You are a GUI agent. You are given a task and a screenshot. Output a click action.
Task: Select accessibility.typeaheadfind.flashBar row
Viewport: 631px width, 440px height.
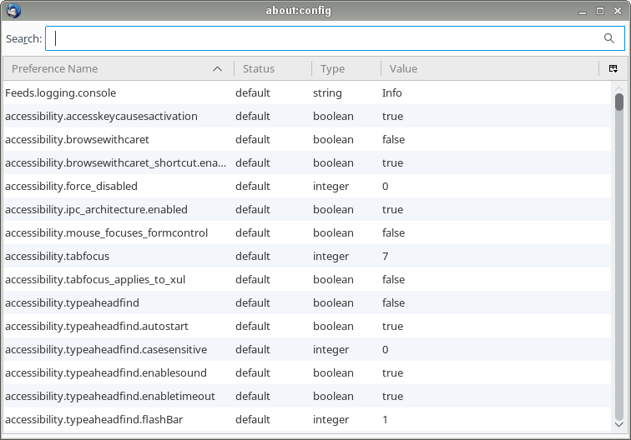(x=93, y=420)
